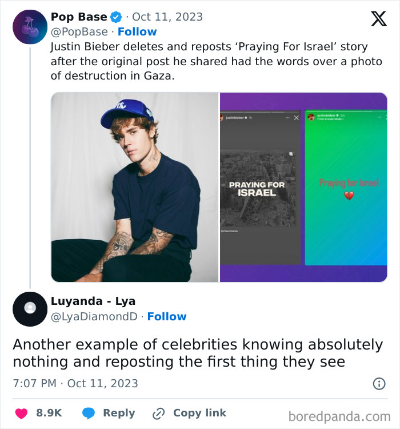400x429 pixels.
Task: Open the Luyanda - Lya display name
Action: click(93, 301)
